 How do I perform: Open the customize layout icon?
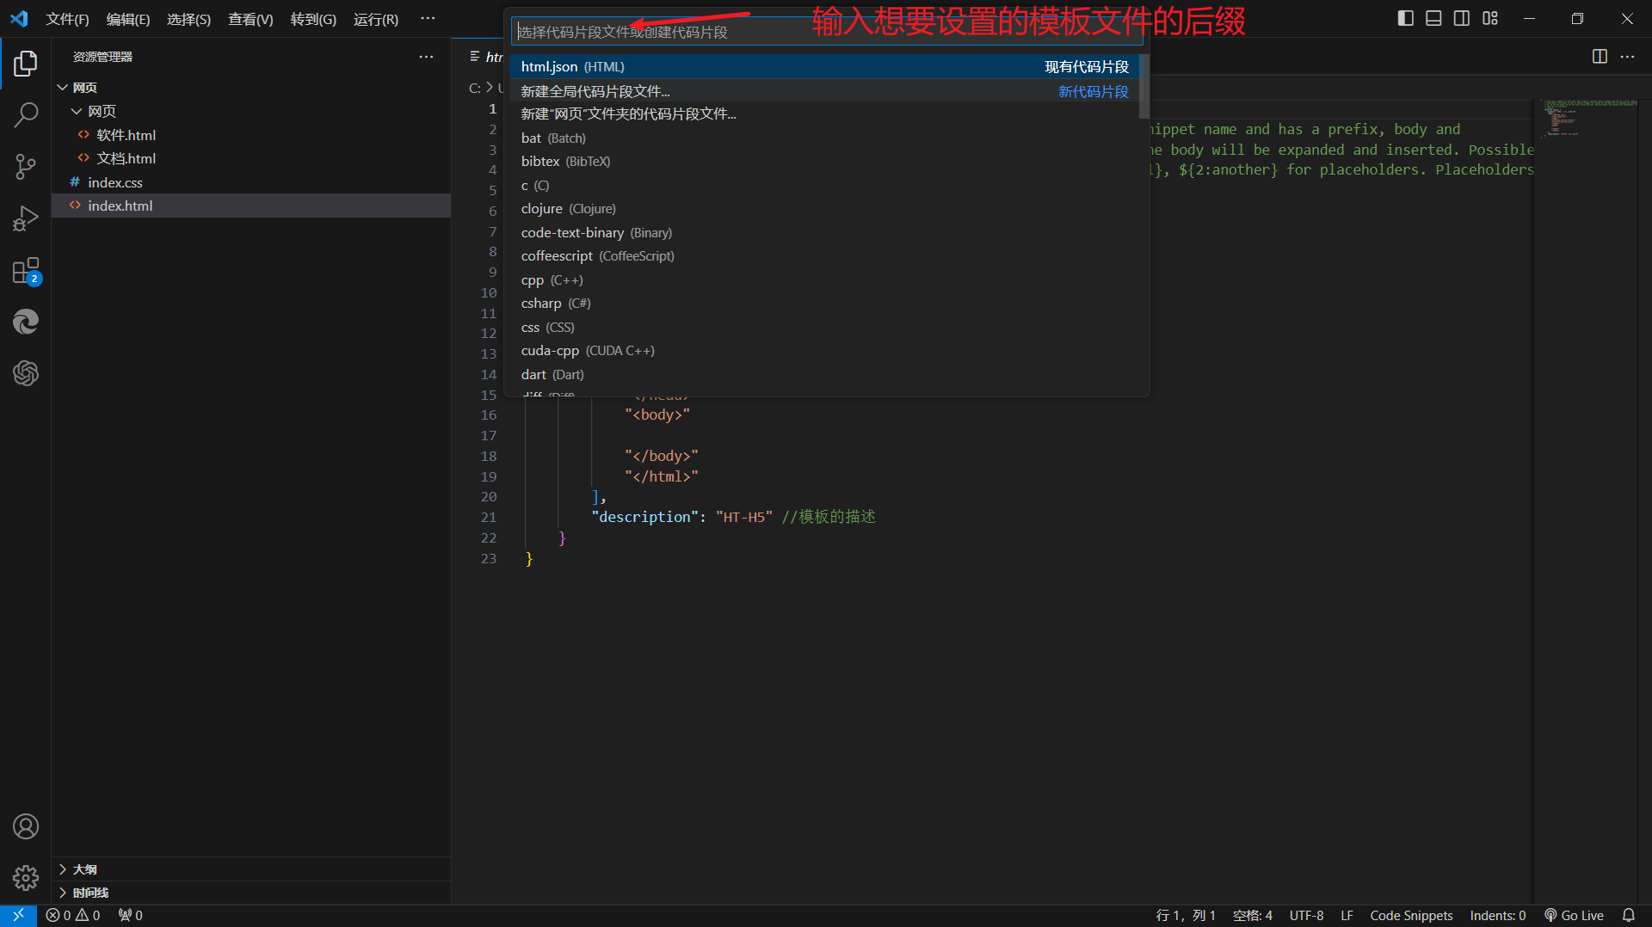pyautogui.click(x=1490, y=18)
